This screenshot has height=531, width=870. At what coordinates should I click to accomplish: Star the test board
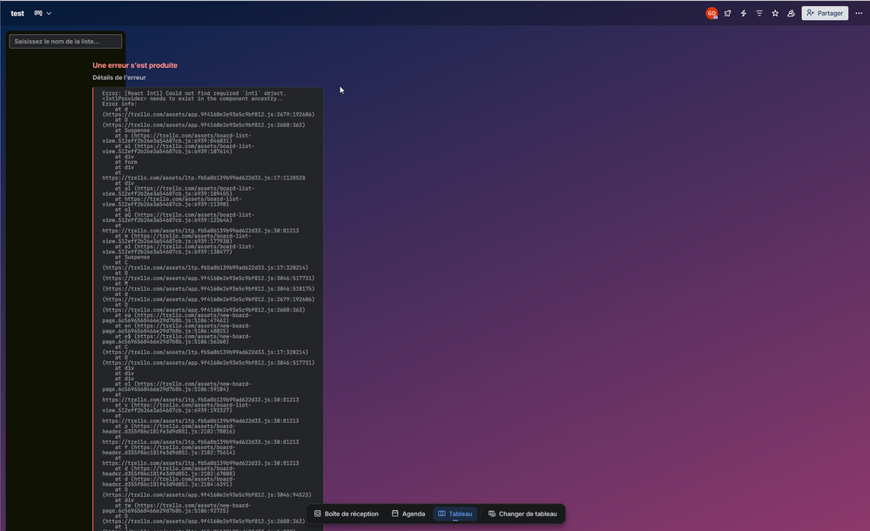(775, 13)
